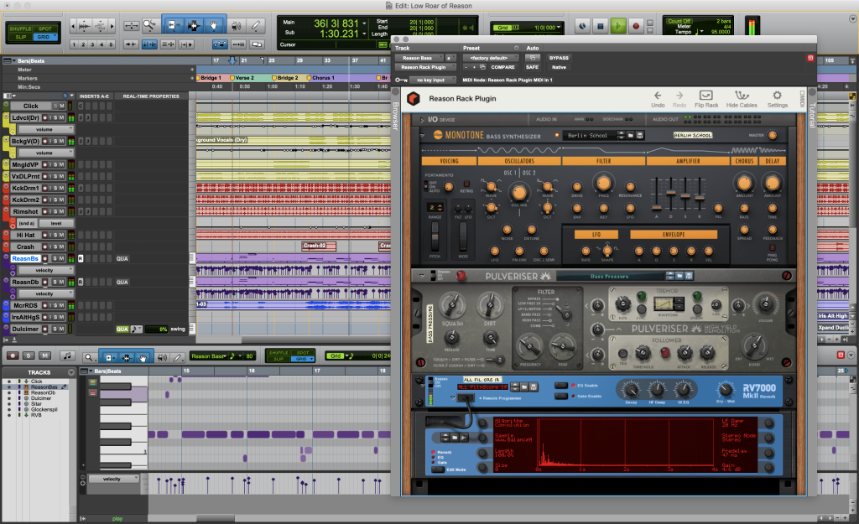859x524 pixels.
Task: Click Flip Rack in Reason plugin
Action: (706, 99)
